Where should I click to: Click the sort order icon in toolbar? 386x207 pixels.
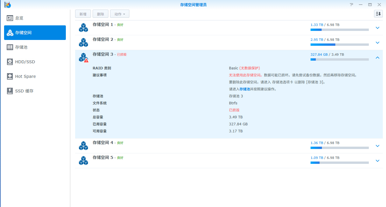coord(378,14)
